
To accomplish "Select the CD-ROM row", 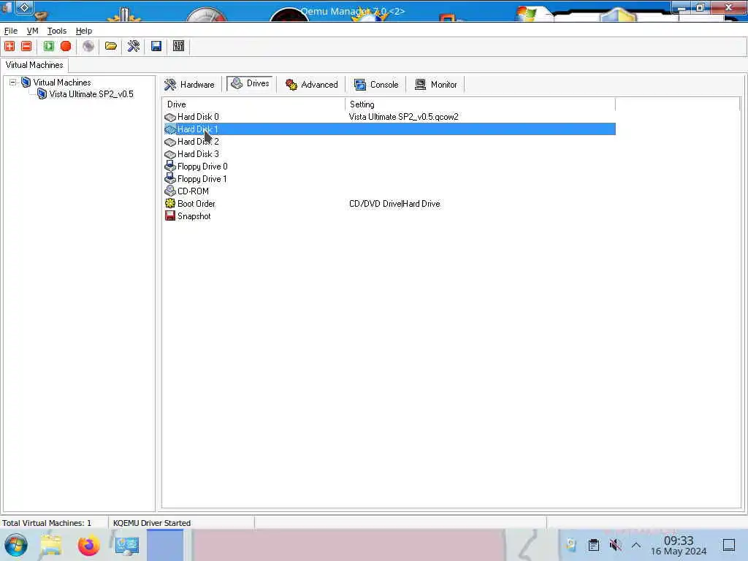I will pos(389,191).
